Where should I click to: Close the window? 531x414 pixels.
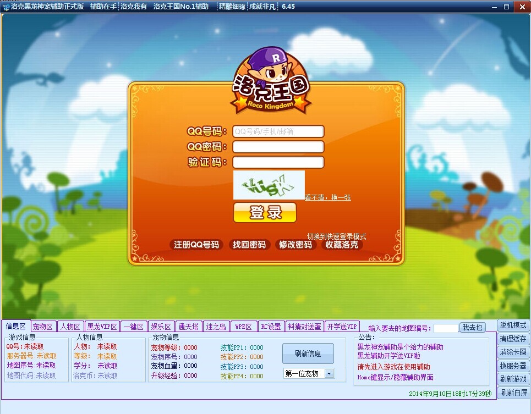522,7
